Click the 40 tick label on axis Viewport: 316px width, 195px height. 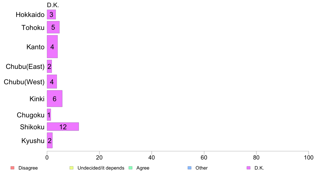pos(152,158)
